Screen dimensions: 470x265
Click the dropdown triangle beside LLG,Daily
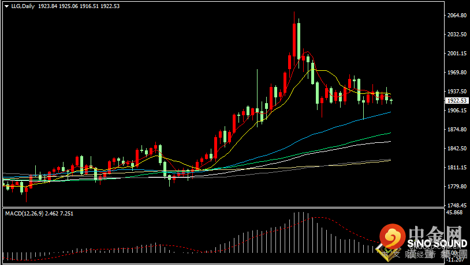[x=6, y=6]
